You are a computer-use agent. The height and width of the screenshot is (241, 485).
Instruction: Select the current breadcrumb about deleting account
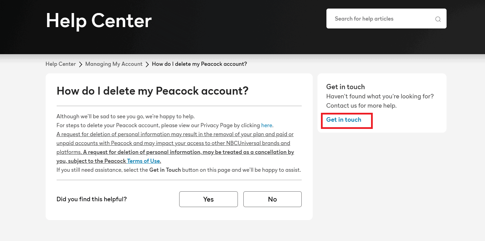pyautogui.click(x=199, y=64)
